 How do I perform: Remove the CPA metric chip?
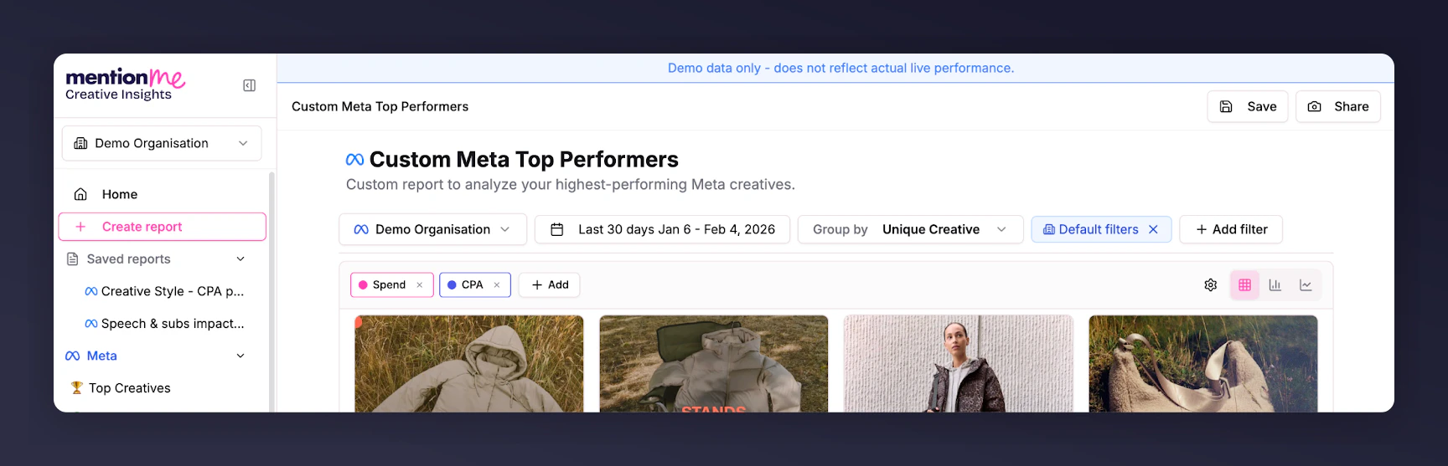496,285
